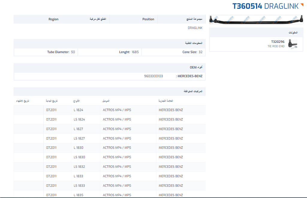
Task: Click MERCEDES BENZ in the L 1830 row
Action: coord(171,148)
